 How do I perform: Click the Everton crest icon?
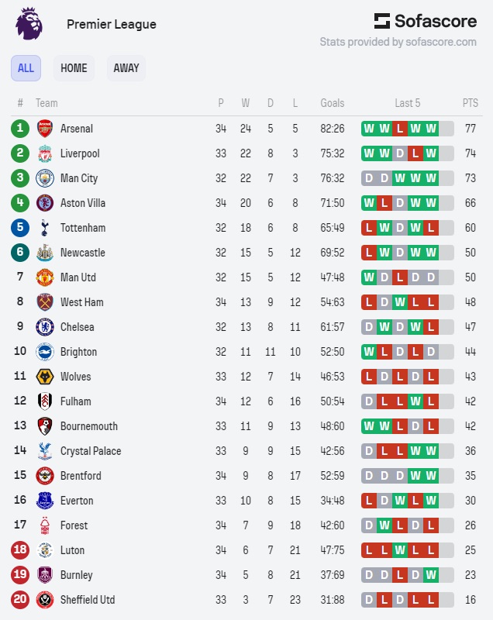[45, 501]
